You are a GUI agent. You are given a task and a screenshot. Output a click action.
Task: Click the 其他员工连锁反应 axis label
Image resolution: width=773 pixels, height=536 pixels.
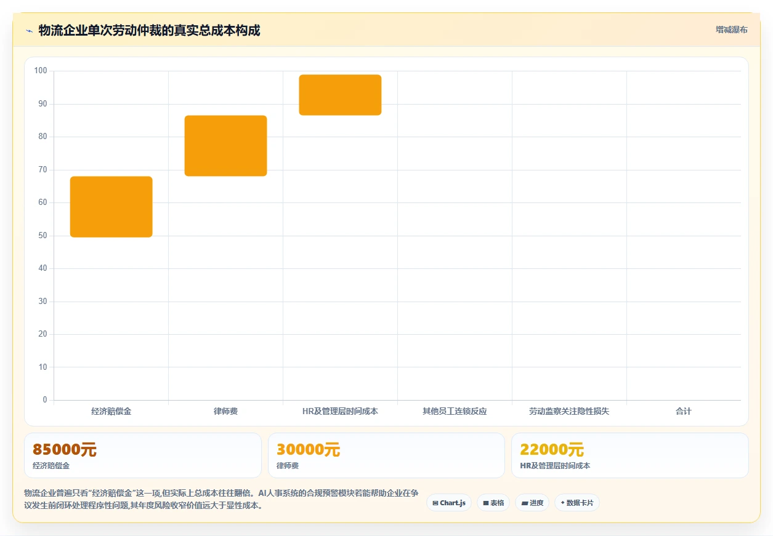tap(455, 411)
